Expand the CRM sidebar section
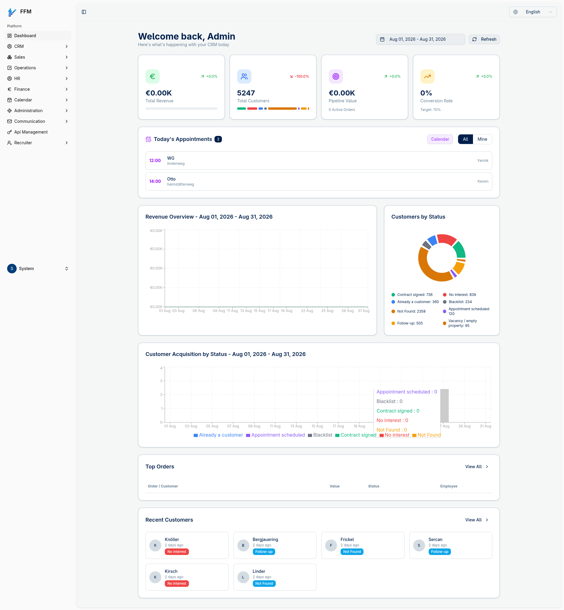Viewport: 564px width, 610px height. tap(38, 46)
